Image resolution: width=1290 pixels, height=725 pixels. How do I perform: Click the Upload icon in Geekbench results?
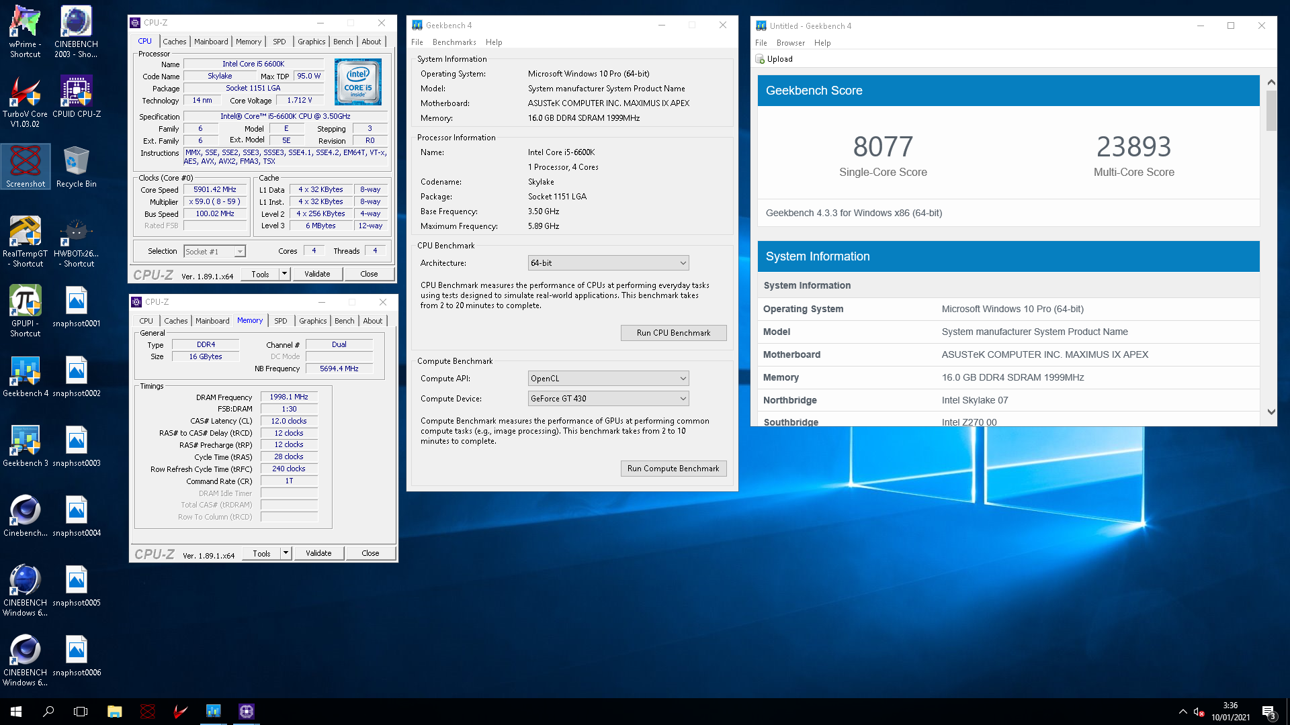760,59
